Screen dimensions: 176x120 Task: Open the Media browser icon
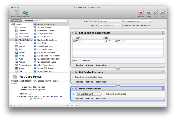tap(26, 13)
